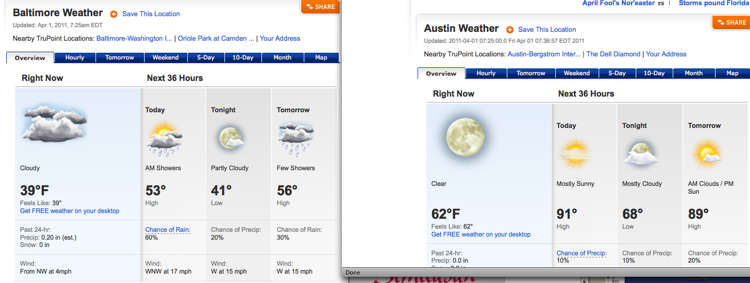Click the camera icon next to April Fool's Nor'easter

click(661, 3)
